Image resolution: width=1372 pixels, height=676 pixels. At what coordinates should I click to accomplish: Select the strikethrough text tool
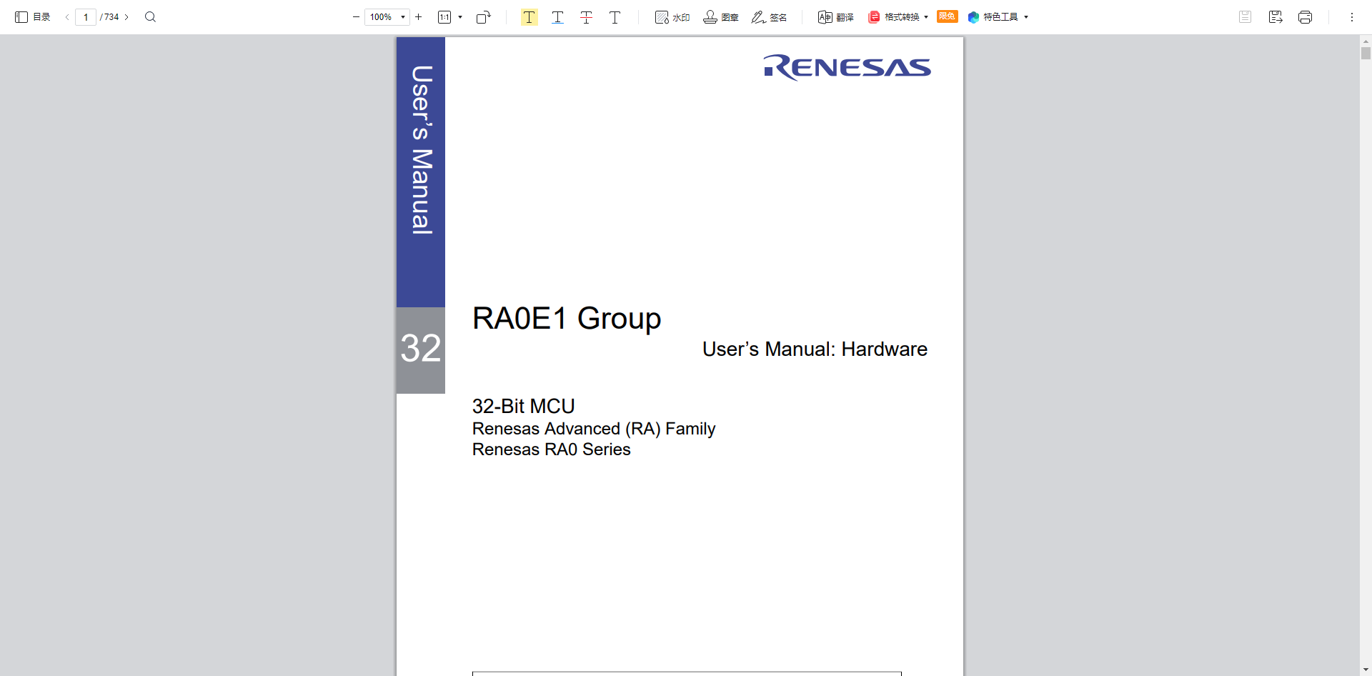(586, 17)
